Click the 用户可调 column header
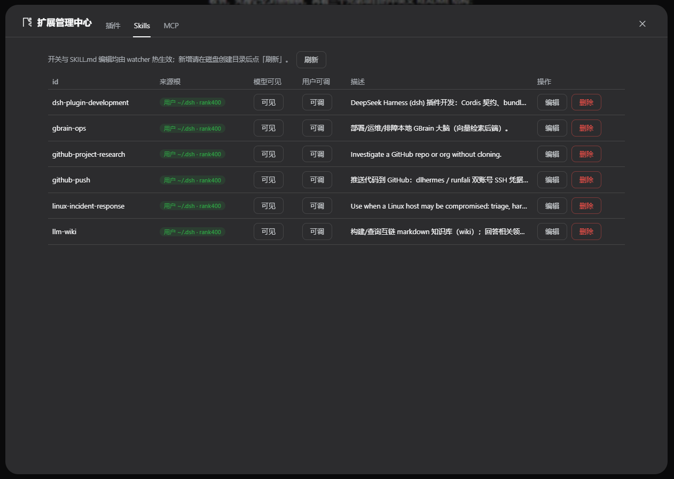This screenshot has width=674, height=479. [x=316, y=82]
